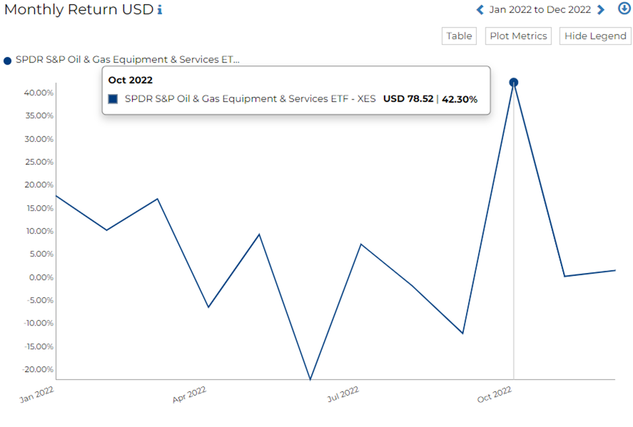633x427 pixels.
Task: Click the Jan 2022 x-axis label
Action: (x=37, y=394)
